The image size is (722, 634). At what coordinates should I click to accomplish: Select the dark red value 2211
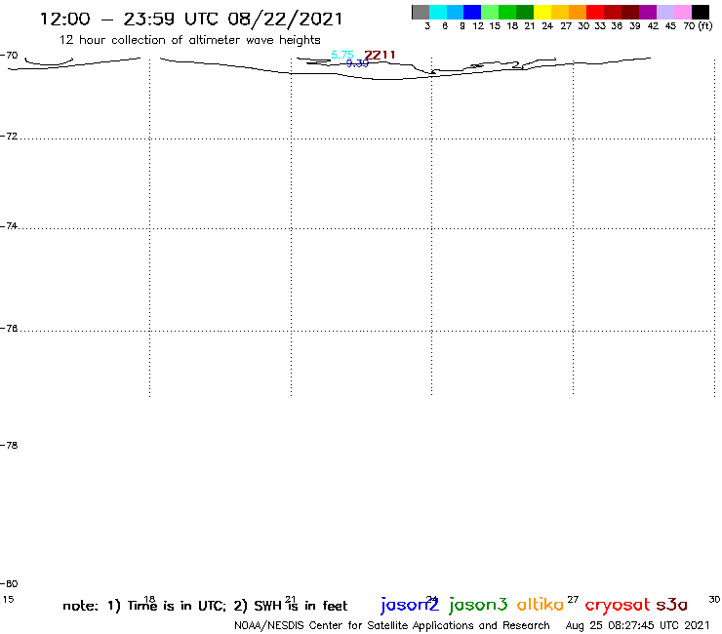click(380, 56)
